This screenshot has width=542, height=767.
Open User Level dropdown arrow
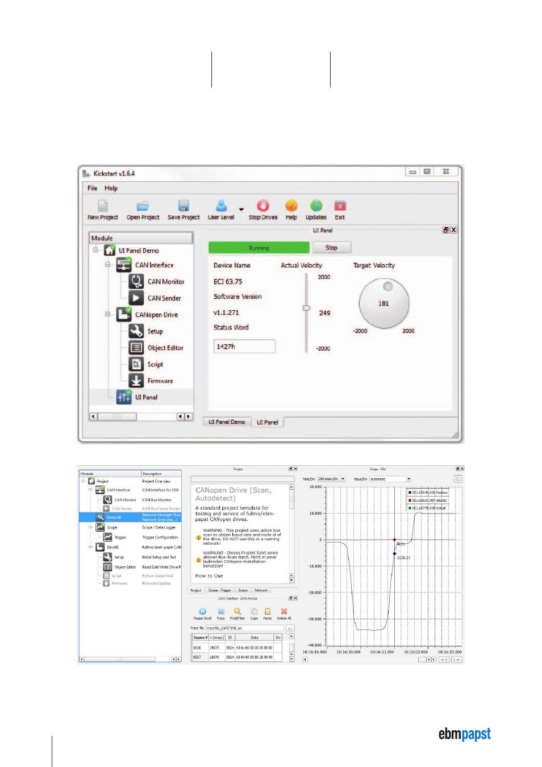click(x=241, y=209)
